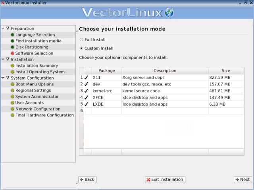254x190 pixels.
Task: Click the '6.33 MB' size cell
Action: (226, 104)
